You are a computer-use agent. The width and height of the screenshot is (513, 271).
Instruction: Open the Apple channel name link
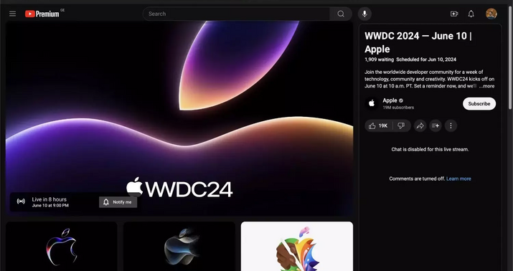[390, 100]
